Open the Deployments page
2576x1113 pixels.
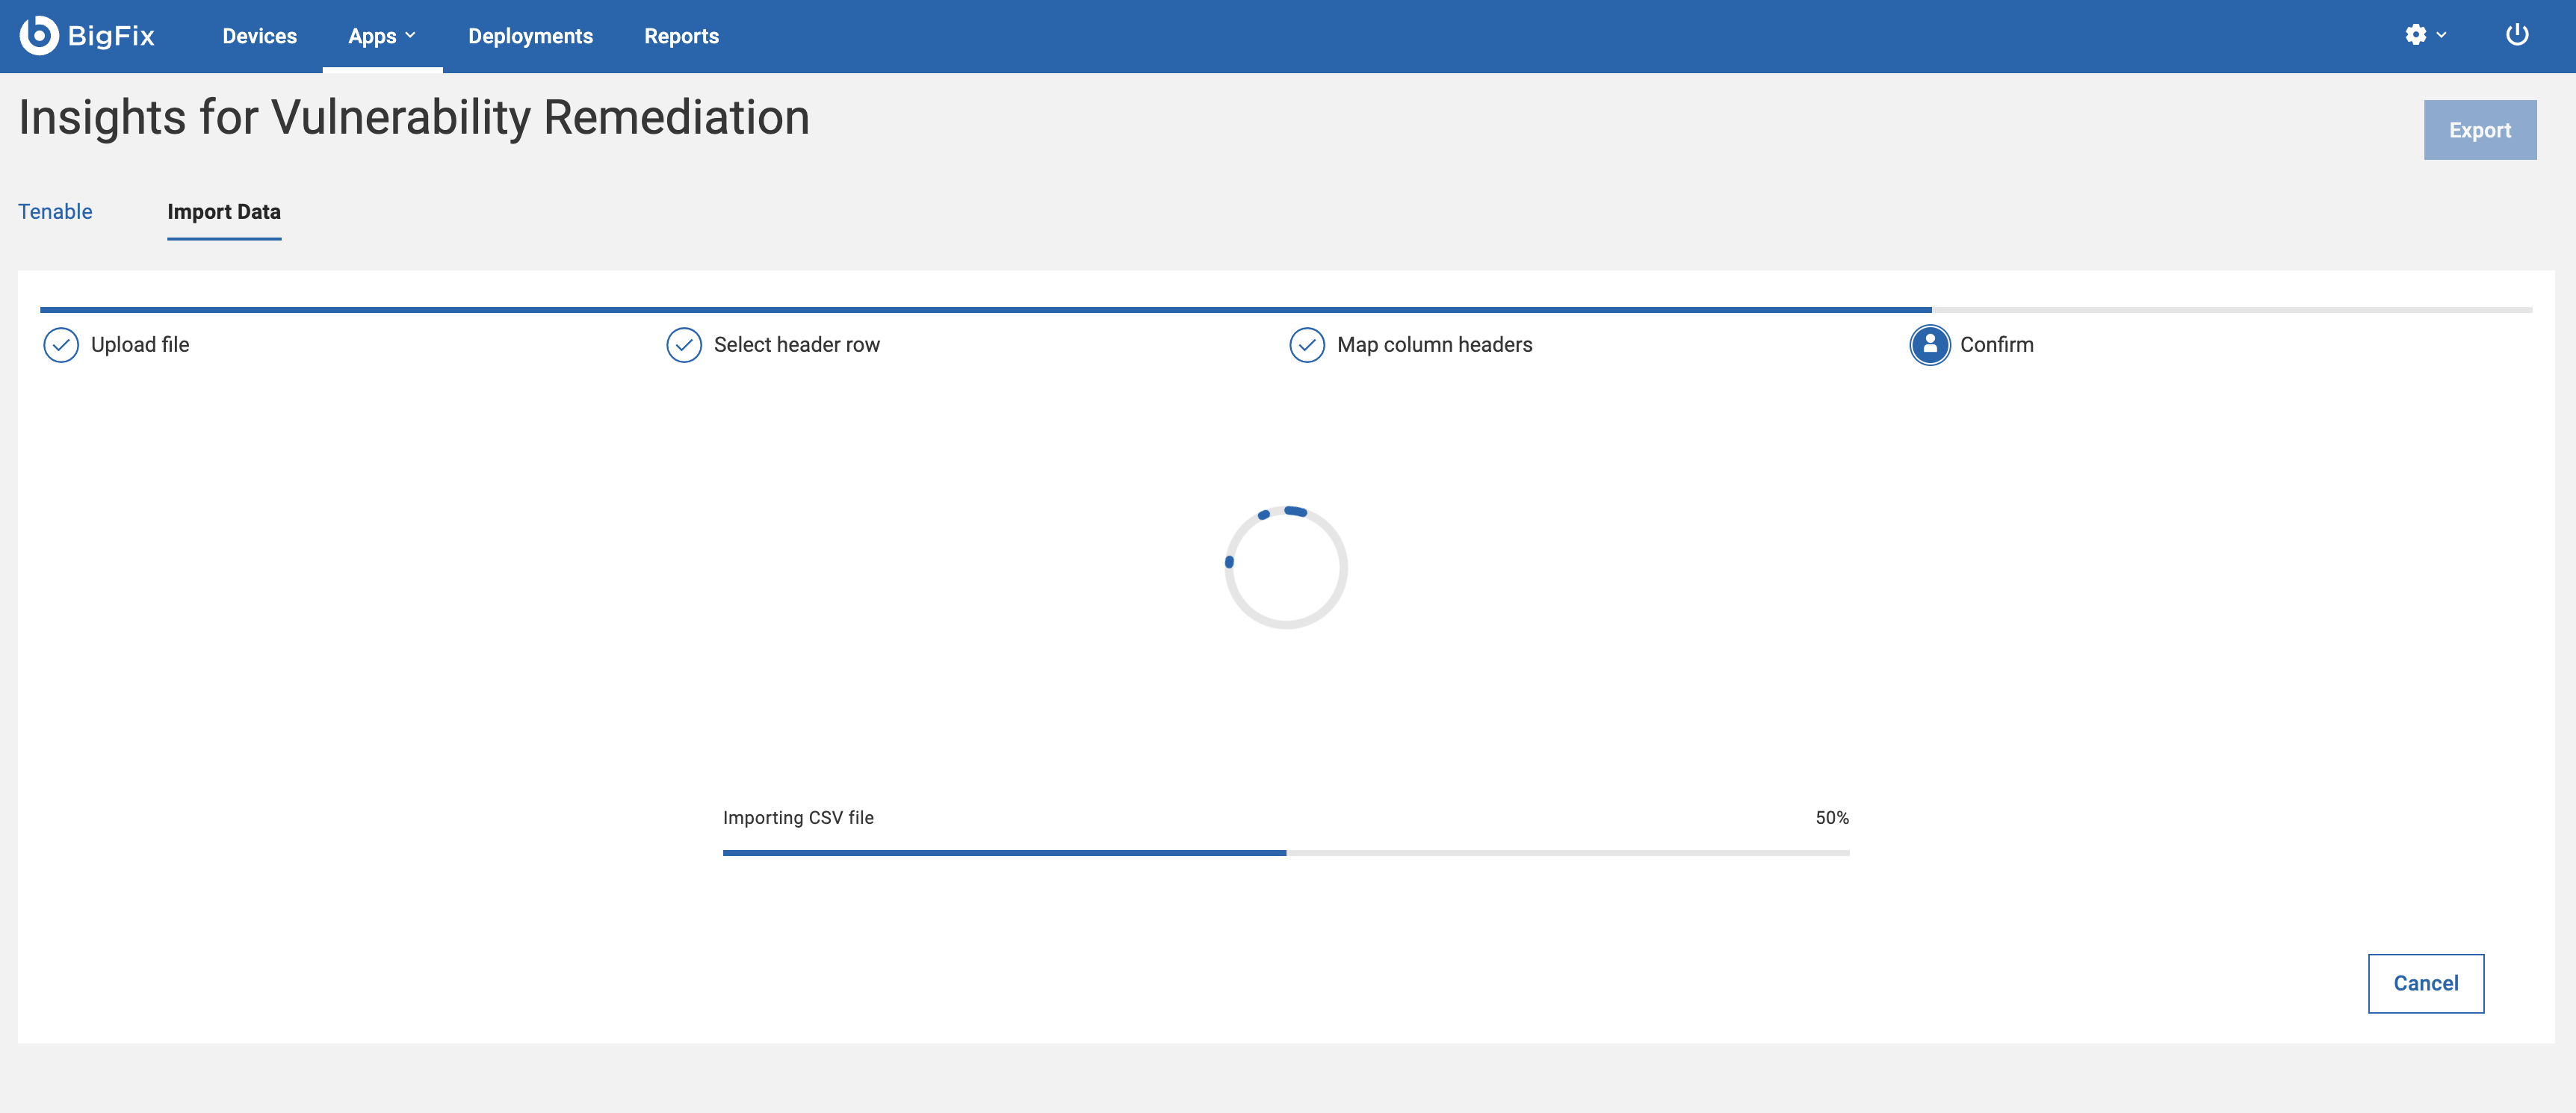pos(530,36)
